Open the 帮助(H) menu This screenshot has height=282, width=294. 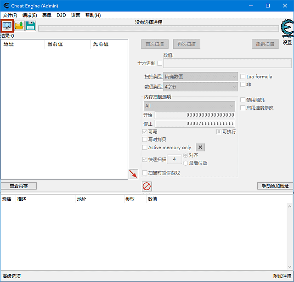(93, 15)
